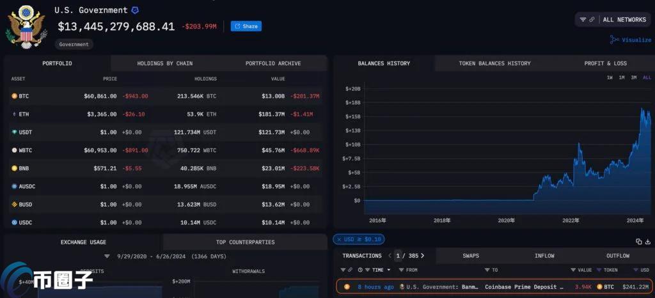Select the 3M chart range
This screenshot has height=298, width=655.
(x=634, y=77)
